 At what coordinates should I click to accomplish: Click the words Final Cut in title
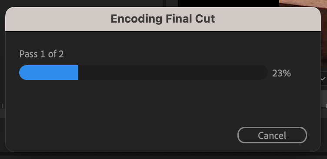(190, 19)
